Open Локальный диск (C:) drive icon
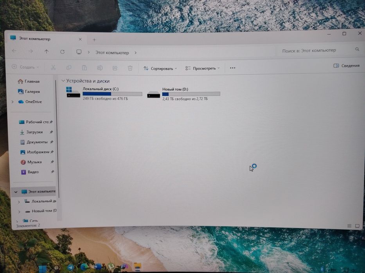Image resolution: width=365 pixels, height=273 pixels. (73, 92)
